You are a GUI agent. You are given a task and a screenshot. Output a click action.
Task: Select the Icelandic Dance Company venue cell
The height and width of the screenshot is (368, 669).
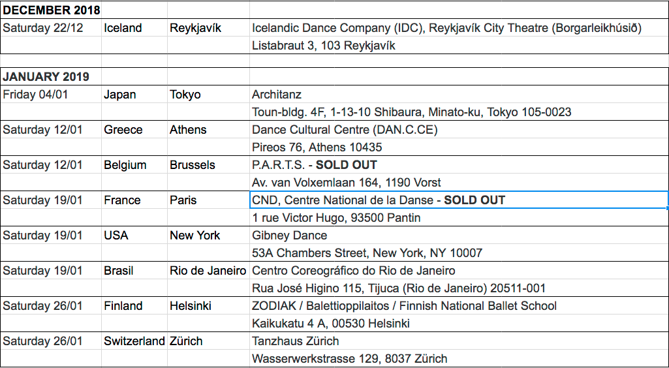tap(459, 27)
